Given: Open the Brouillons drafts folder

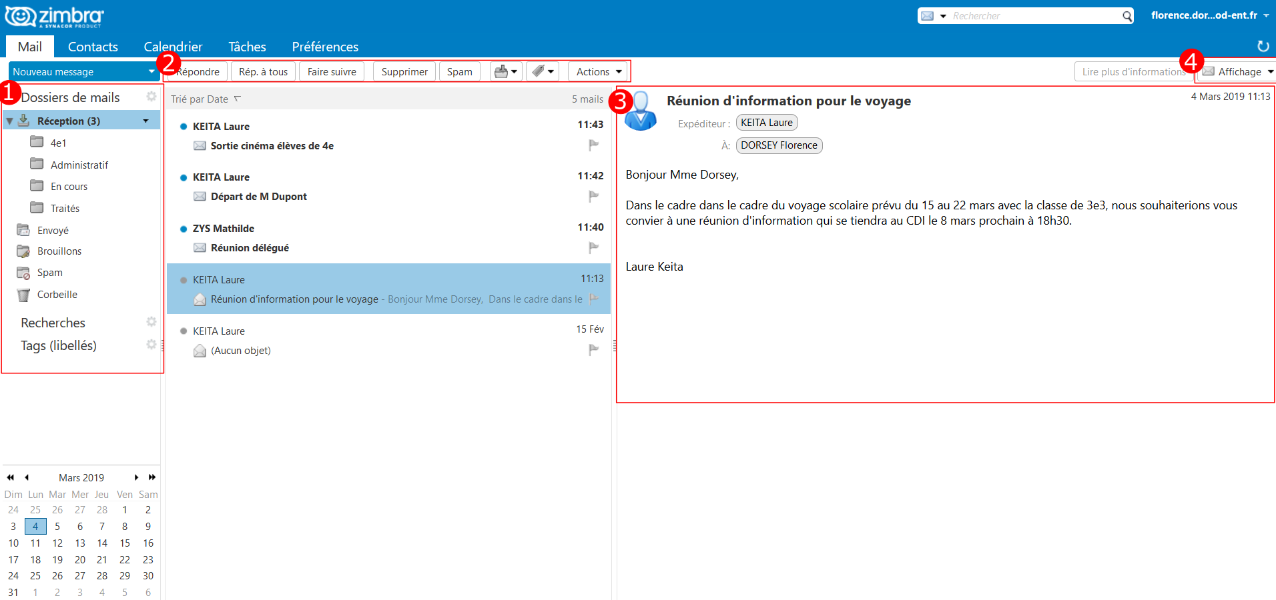Looking at the screenshot, I should 59,251.
